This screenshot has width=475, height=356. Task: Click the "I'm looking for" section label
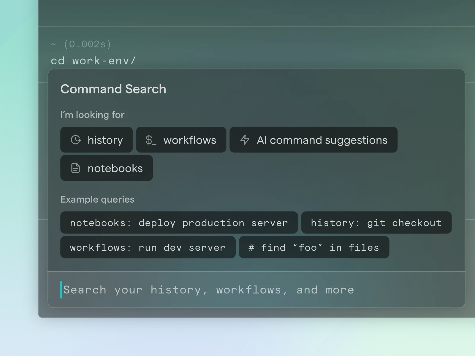click(x=92, y=115)
